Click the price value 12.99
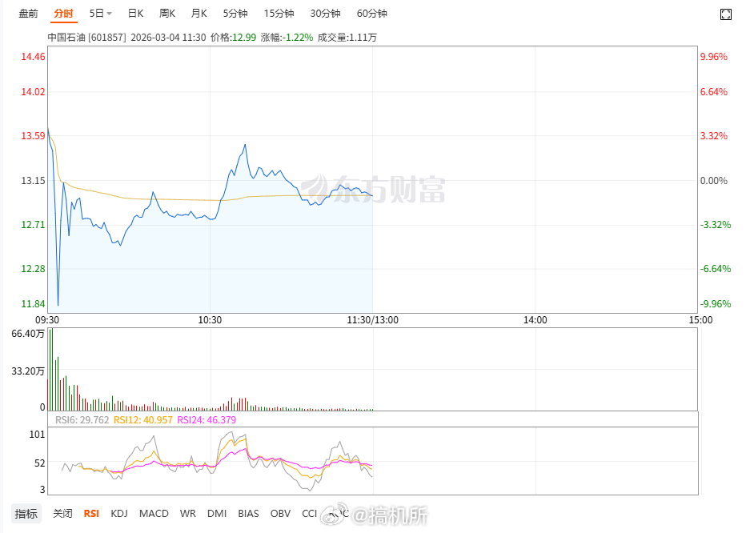 tap(244, 38)
